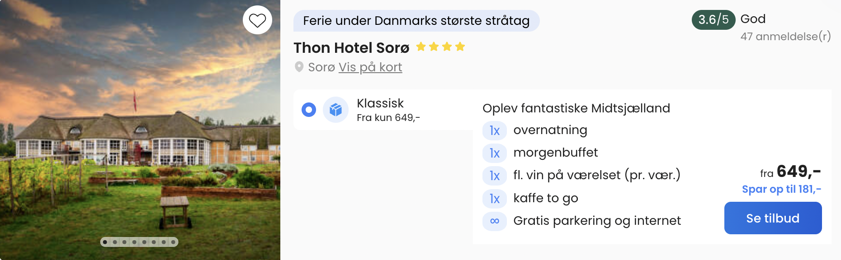The width and height of the screenshot is (841, 260).
Task: Click the 3.6/5 rating badge
Action: [x=713, y=20]
